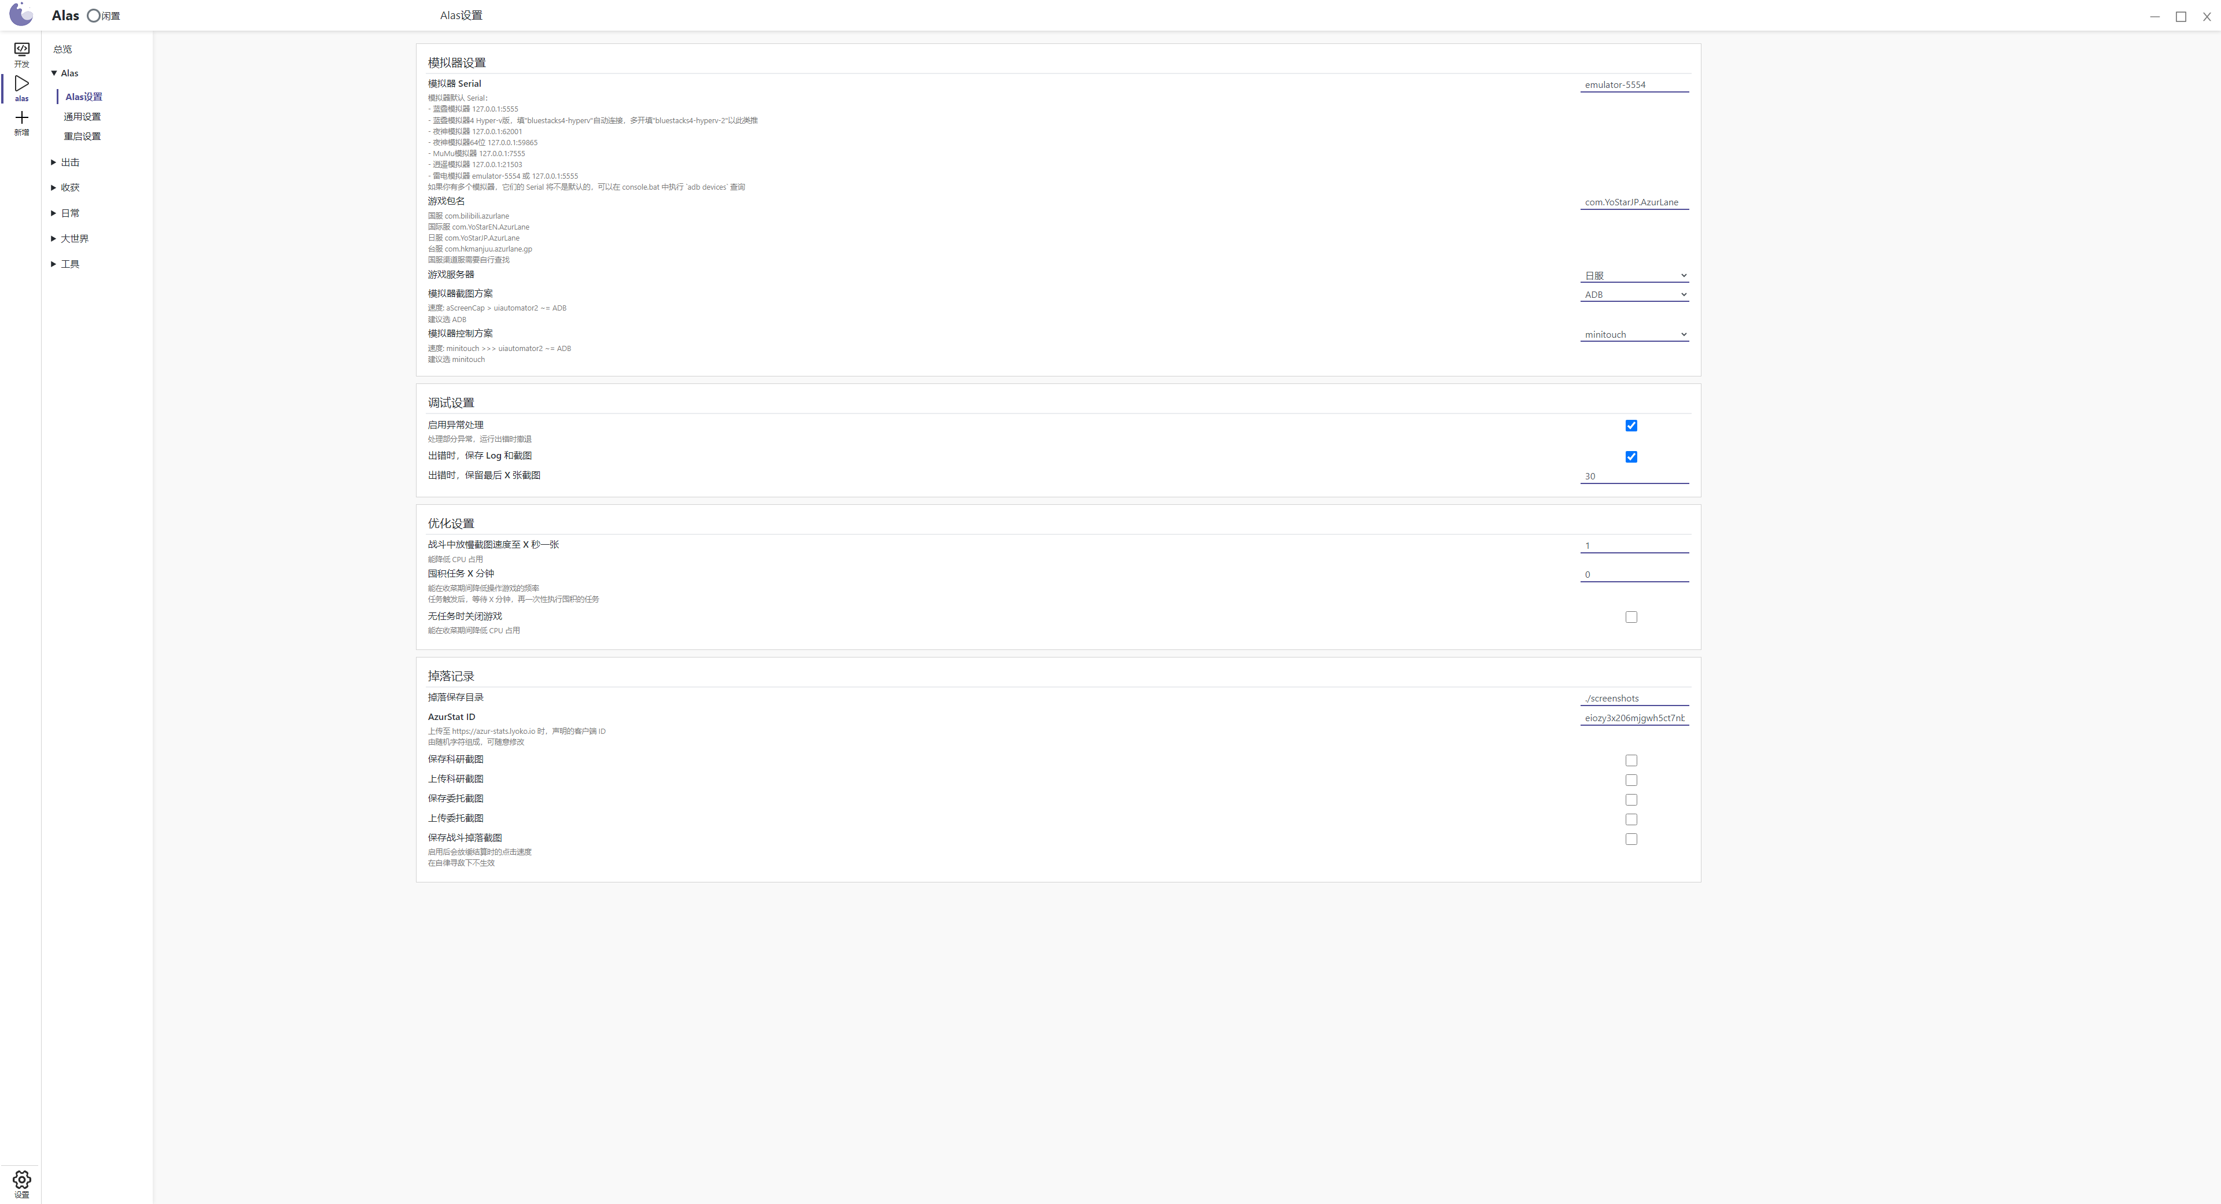The width and height of the screenshot is (2221, 1204).
Task: Uncheck 出错时保存 Log 和截图
Action: click(x=1630, y=457)
